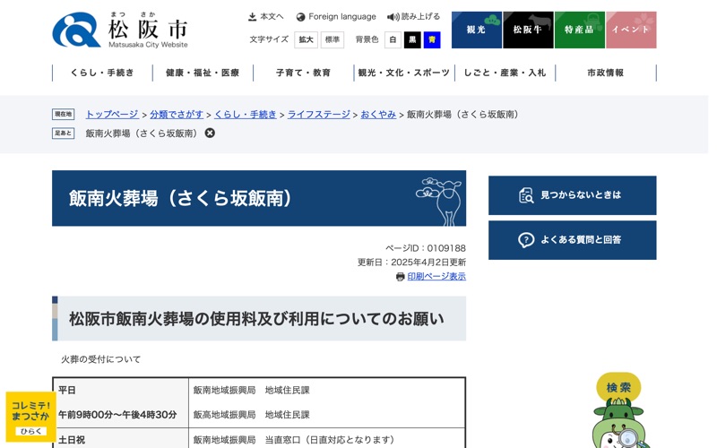Screen dimensions: 717x448
Task: Open 観光・文化・スポーツ menu
Action: coord(404,73)
